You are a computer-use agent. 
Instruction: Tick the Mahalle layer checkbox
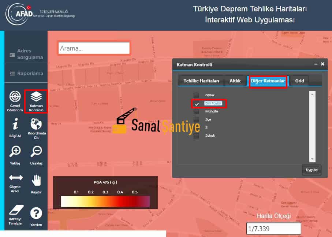coord(197,111)
